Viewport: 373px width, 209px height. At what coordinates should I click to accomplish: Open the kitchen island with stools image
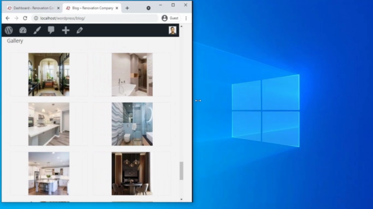49,174
